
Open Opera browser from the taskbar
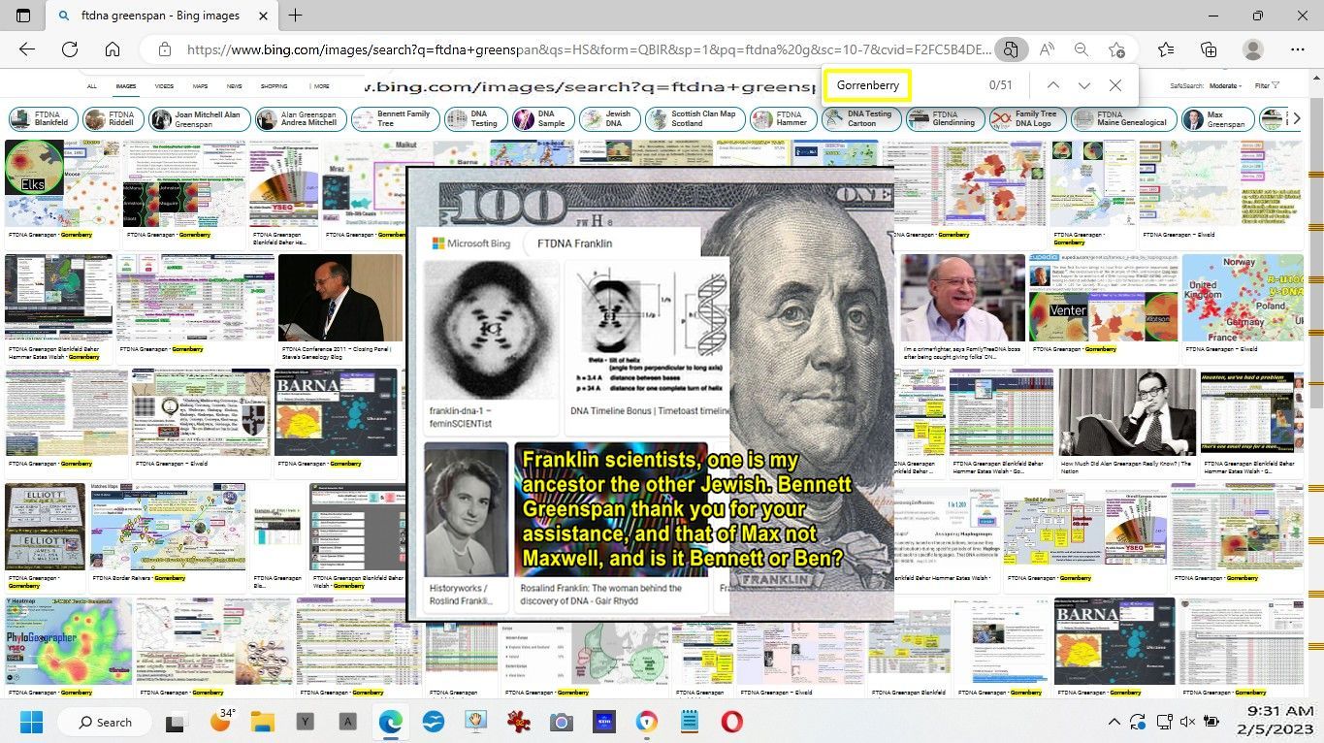pos(731,722)
